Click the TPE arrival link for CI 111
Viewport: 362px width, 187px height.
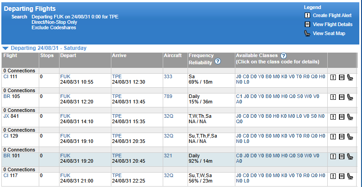pyautogui.click(x=117, y=77)
